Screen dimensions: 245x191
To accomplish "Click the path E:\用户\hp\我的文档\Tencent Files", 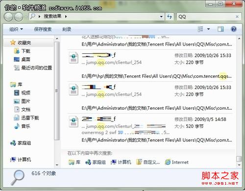I will (x=156, y=76).
